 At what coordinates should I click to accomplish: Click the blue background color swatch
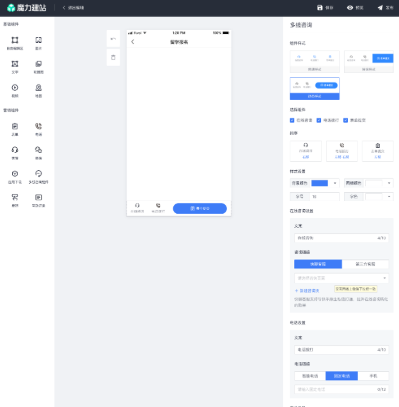coord(319,183)
